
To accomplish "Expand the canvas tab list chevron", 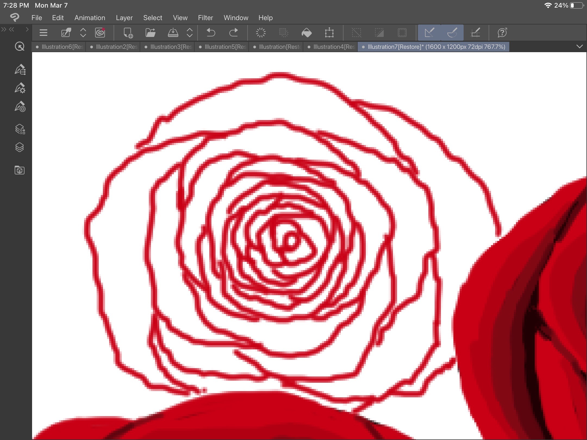I will pyautogui.click(x=579, y=46).
